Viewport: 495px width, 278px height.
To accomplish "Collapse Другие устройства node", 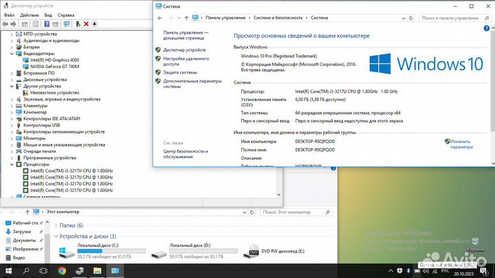I will pyautogui.click(x=12, y=86).
